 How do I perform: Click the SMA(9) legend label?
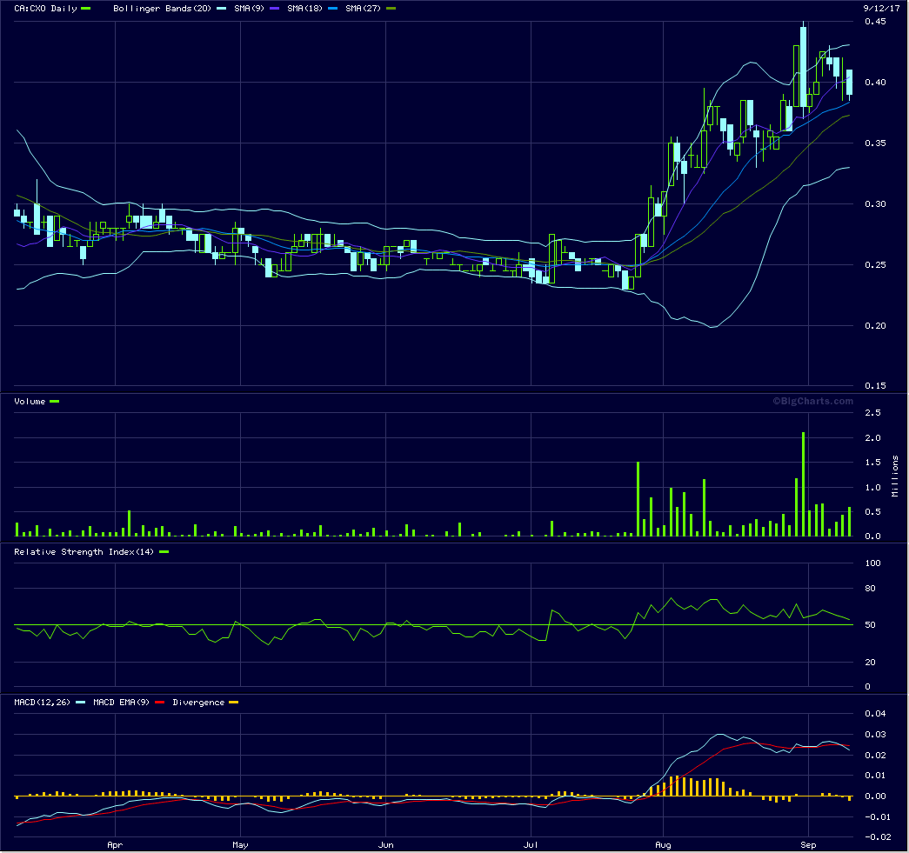point(249,9)
